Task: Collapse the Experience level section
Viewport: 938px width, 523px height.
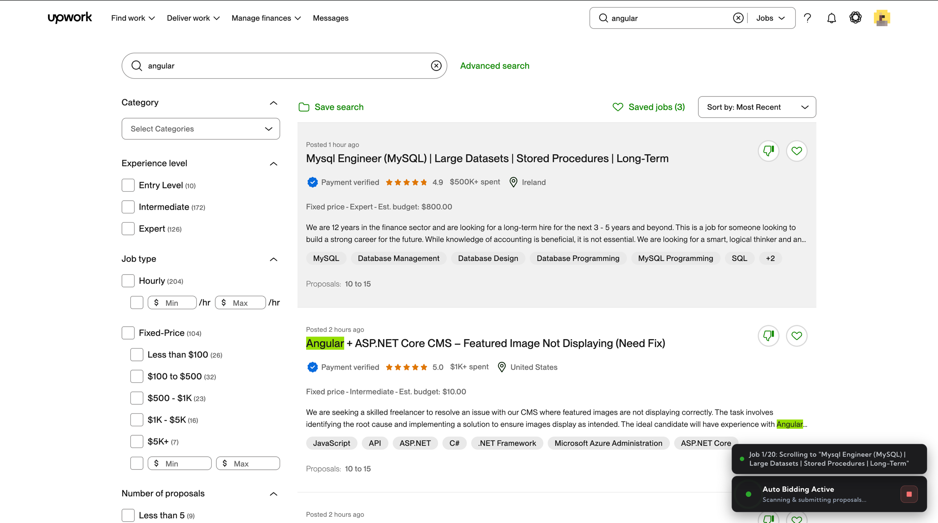Action: click(273, 164)
